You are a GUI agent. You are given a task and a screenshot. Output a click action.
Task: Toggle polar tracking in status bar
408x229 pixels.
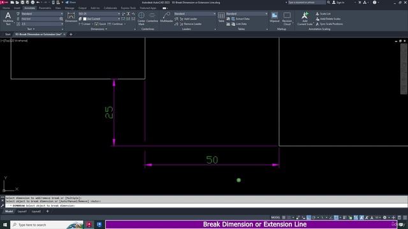314,218
